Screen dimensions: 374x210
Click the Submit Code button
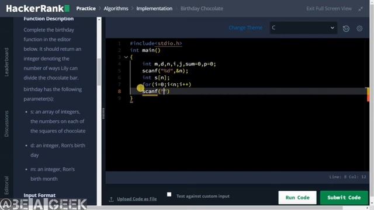coord(344,197)
